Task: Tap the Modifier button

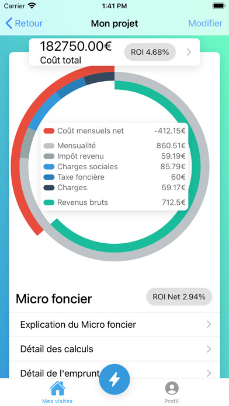Action: coord(206,23)
